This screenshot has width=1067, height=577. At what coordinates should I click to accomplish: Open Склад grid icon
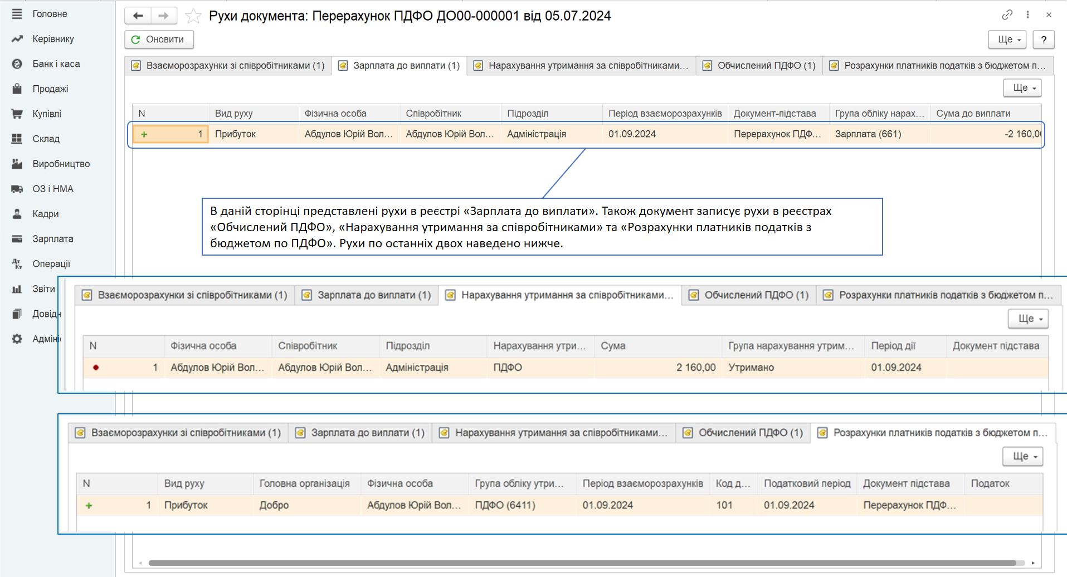(17, 139)
